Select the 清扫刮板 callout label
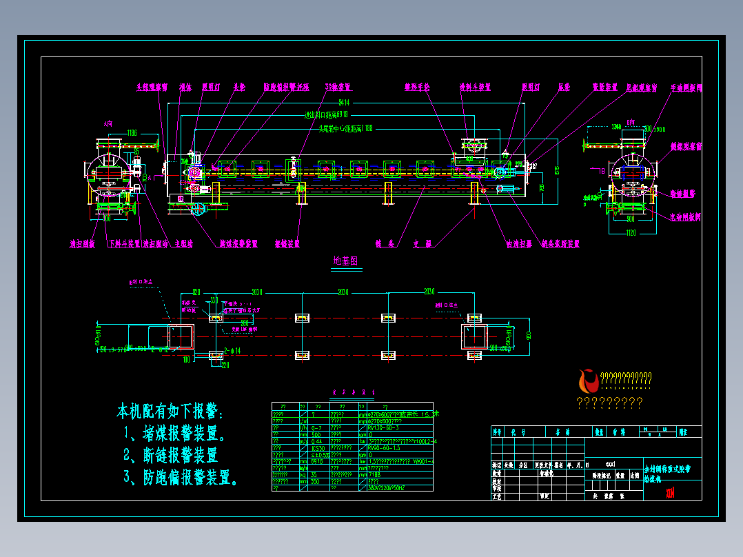The image size is (743, 557). click(x=83, y=244)
